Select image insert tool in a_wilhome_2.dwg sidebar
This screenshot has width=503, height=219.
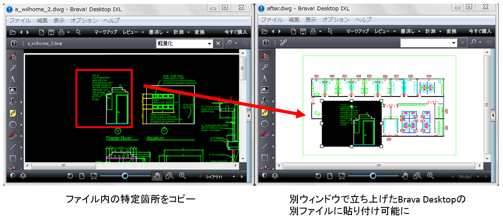(x=13, y=90)
